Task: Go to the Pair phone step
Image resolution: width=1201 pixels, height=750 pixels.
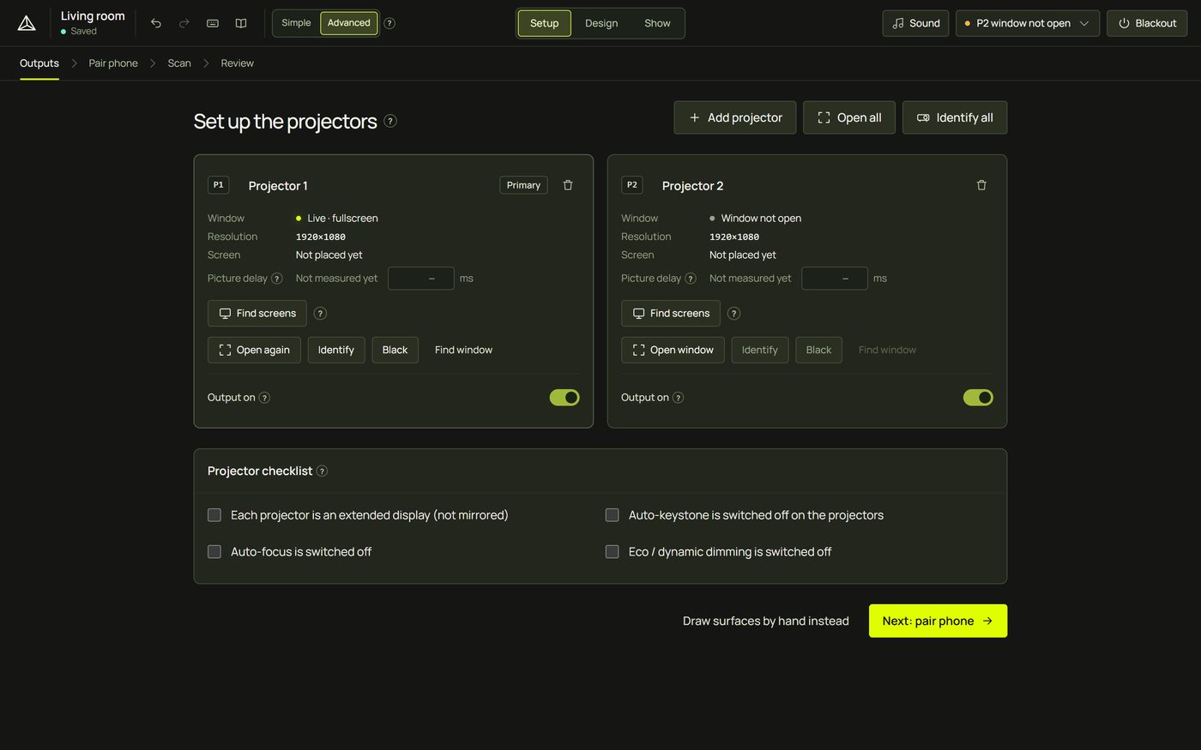Action: (x=113, y=63)
